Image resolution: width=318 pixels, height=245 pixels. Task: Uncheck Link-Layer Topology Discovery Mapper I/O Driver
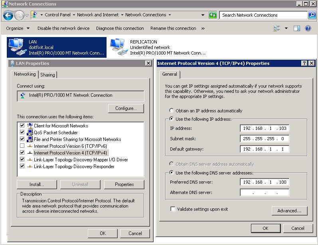pyautogui.click(x=22, y=159)
